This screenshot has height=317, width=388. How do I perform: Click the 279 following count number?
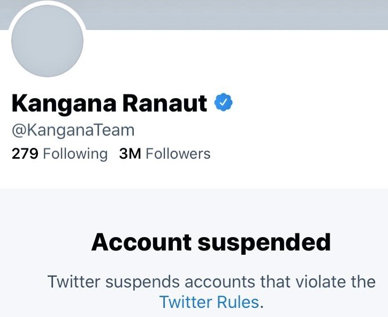click(25, 153)
